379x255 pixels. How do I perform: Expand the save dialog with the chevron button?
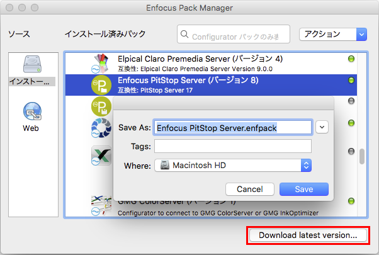[x=322, y=127]
